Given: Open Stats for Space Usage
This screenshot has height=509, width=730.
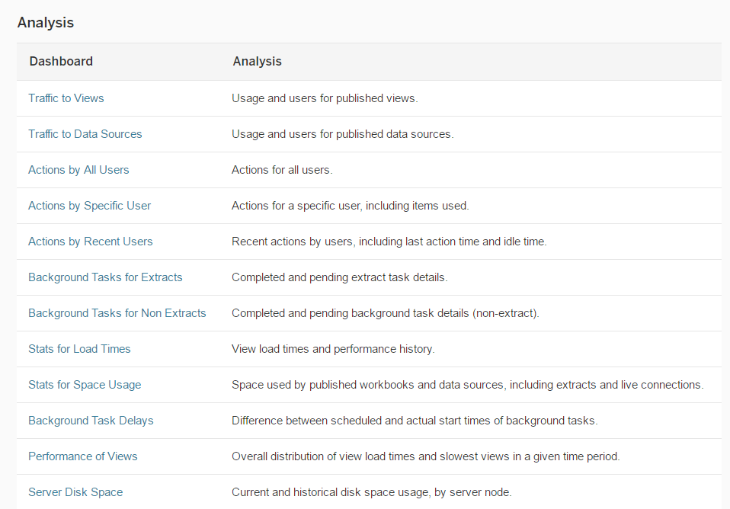Looking at the screenshot, I should coord(85,385).
